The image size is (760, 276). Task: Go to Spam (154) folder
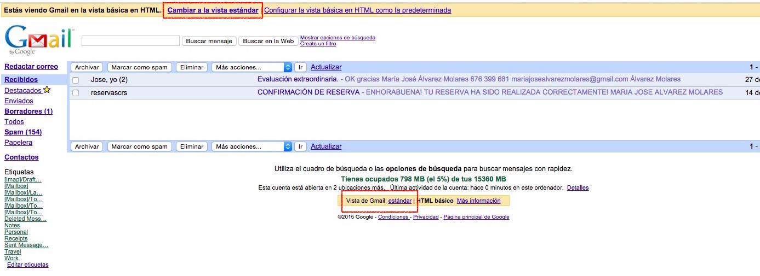[x=23, y=132]
